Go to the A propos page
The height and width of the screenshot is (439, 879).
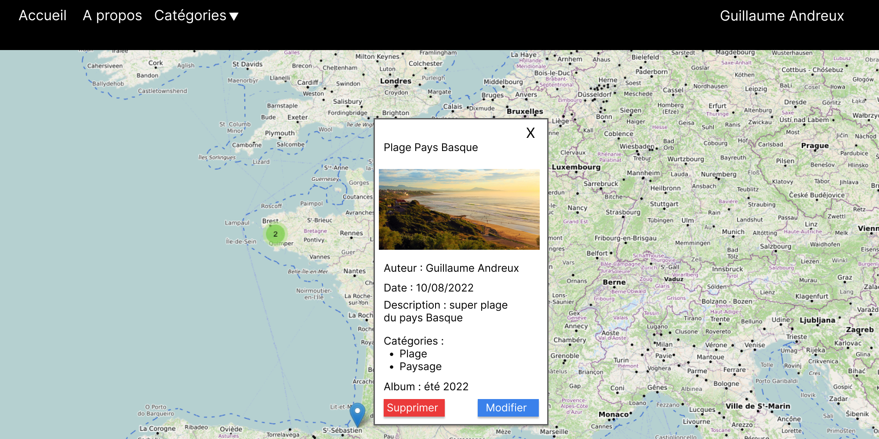click(112, 16)
